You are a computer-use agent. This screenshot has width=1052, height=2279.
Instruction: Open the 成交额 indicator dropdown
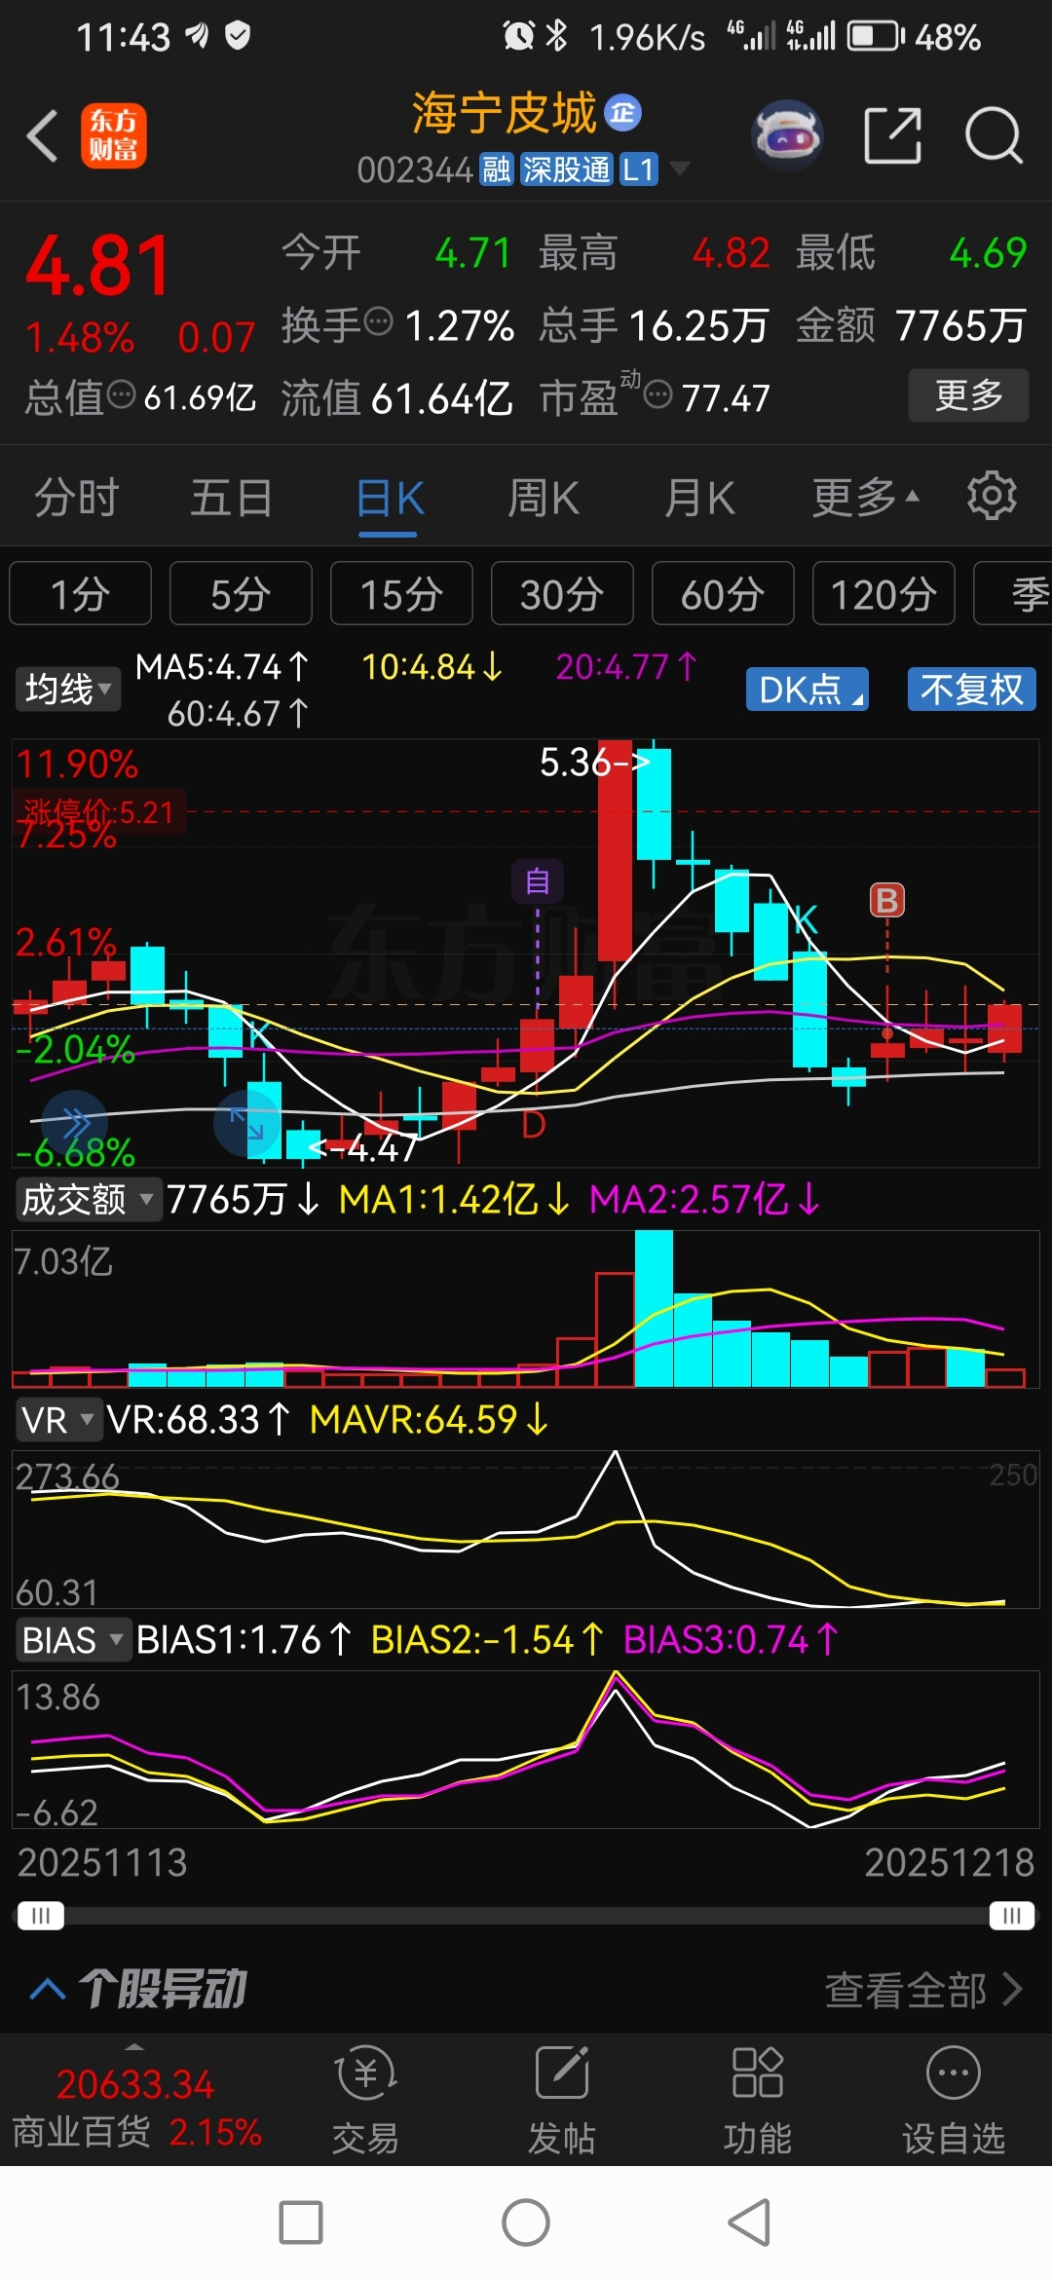[x=88, y=1200]
